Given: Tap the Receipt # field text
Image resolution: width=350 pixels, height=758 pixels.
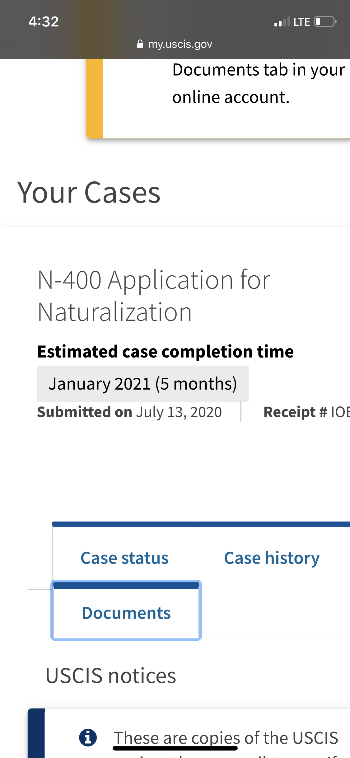Looking at the screenshot, I should click(306, 412).
